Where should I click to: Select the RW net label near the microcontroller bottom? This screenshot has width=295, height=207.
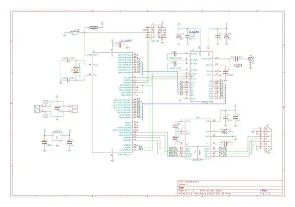(x=140, y=147)
